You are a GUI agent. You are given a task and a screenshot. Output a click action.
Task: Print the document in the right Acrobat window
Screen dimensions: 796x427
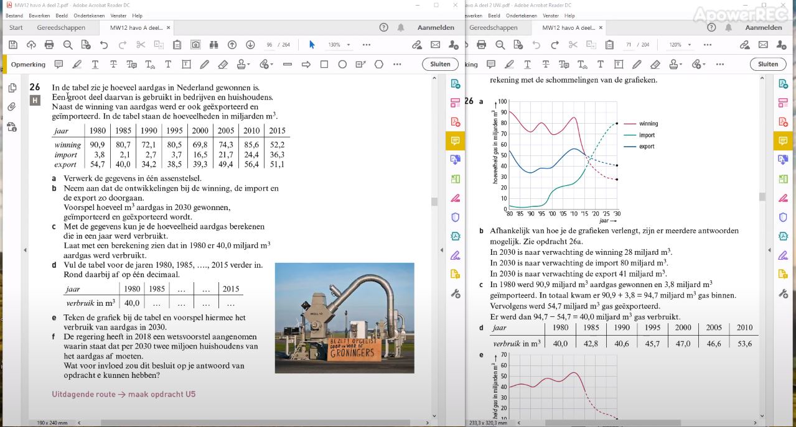482,45
